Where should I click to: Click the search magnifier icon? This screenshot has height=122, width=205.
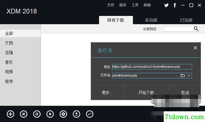point(196,29)
